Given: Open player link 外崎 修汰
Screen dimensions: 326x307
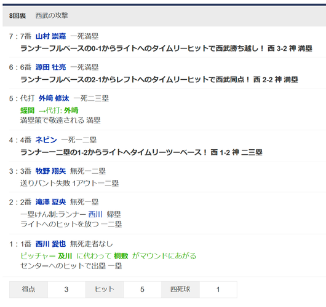Looking at the screenshot, I should [54, 98].
